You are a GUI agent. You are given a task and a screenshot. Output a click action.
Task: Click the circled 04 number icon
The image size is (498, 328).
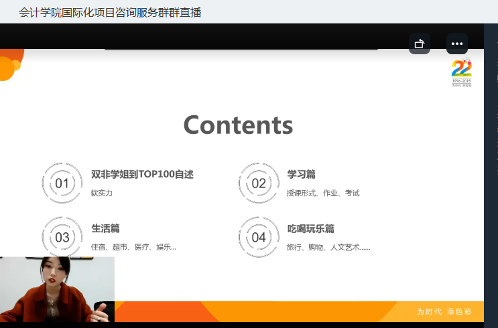[259, 237]
